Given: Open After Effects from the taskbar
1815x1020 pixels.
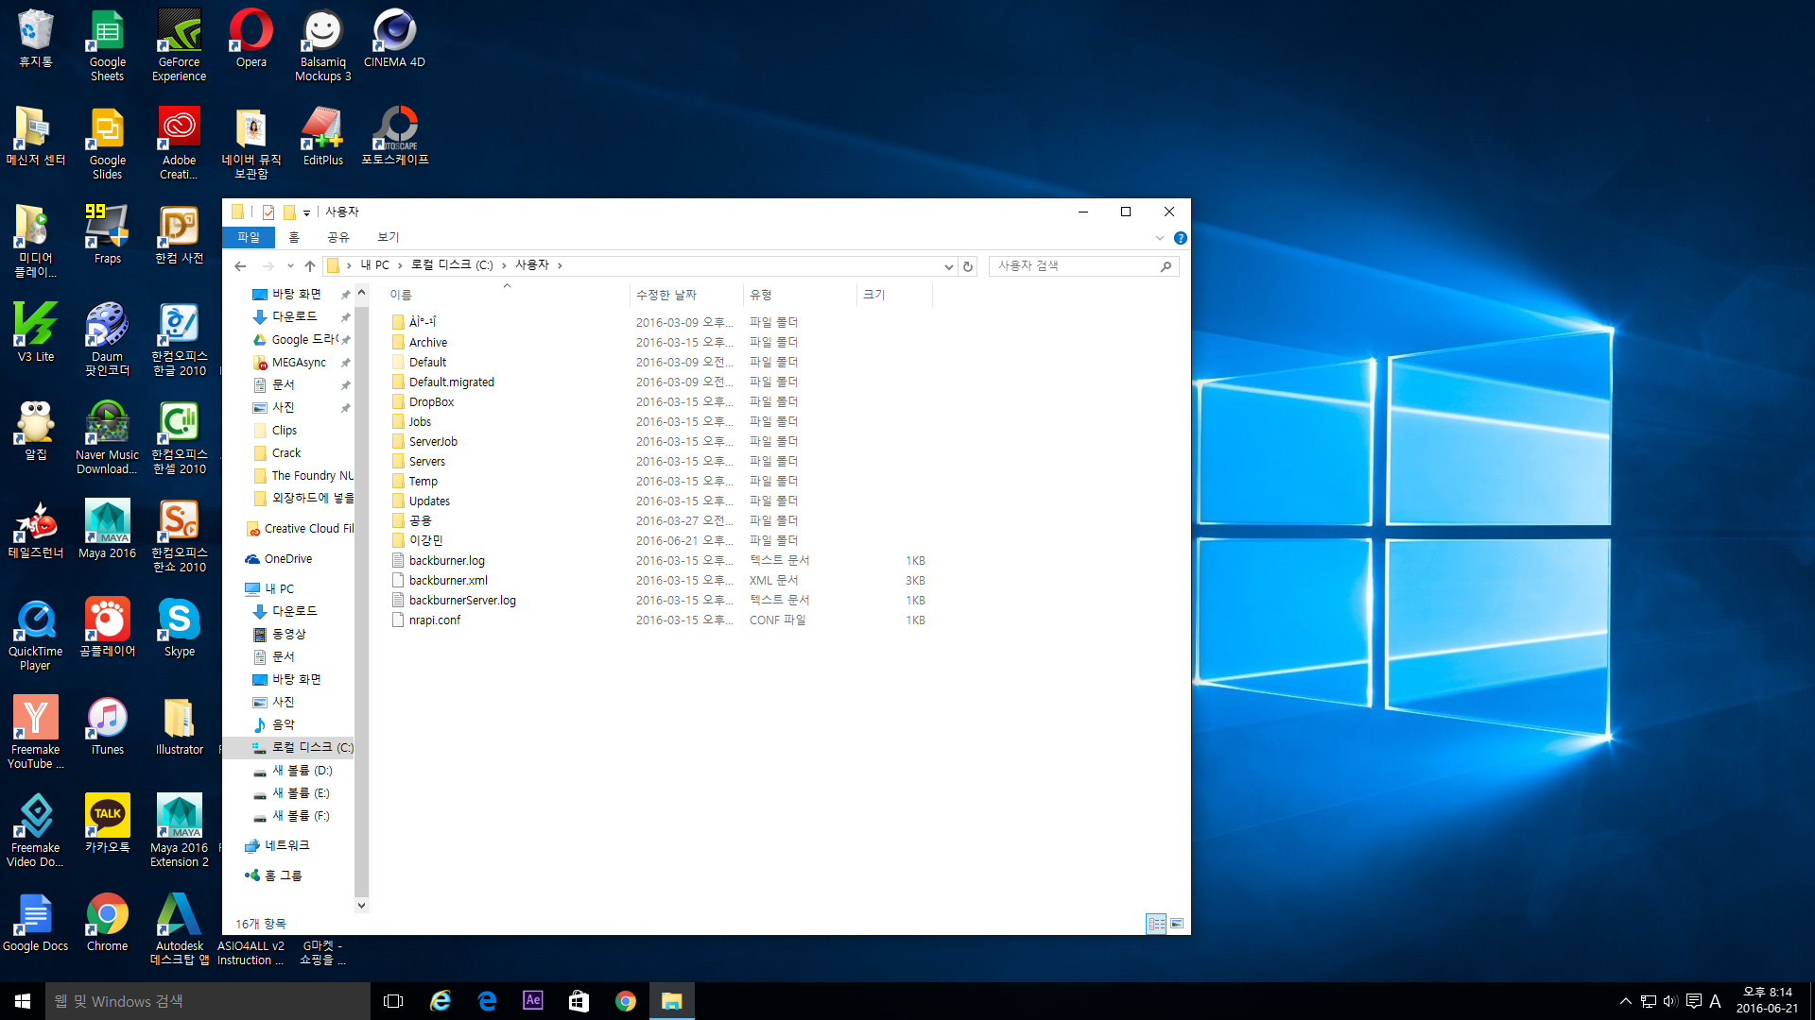Looking at the screenshot, I should pyautogui.click(x=533, y=1000).
